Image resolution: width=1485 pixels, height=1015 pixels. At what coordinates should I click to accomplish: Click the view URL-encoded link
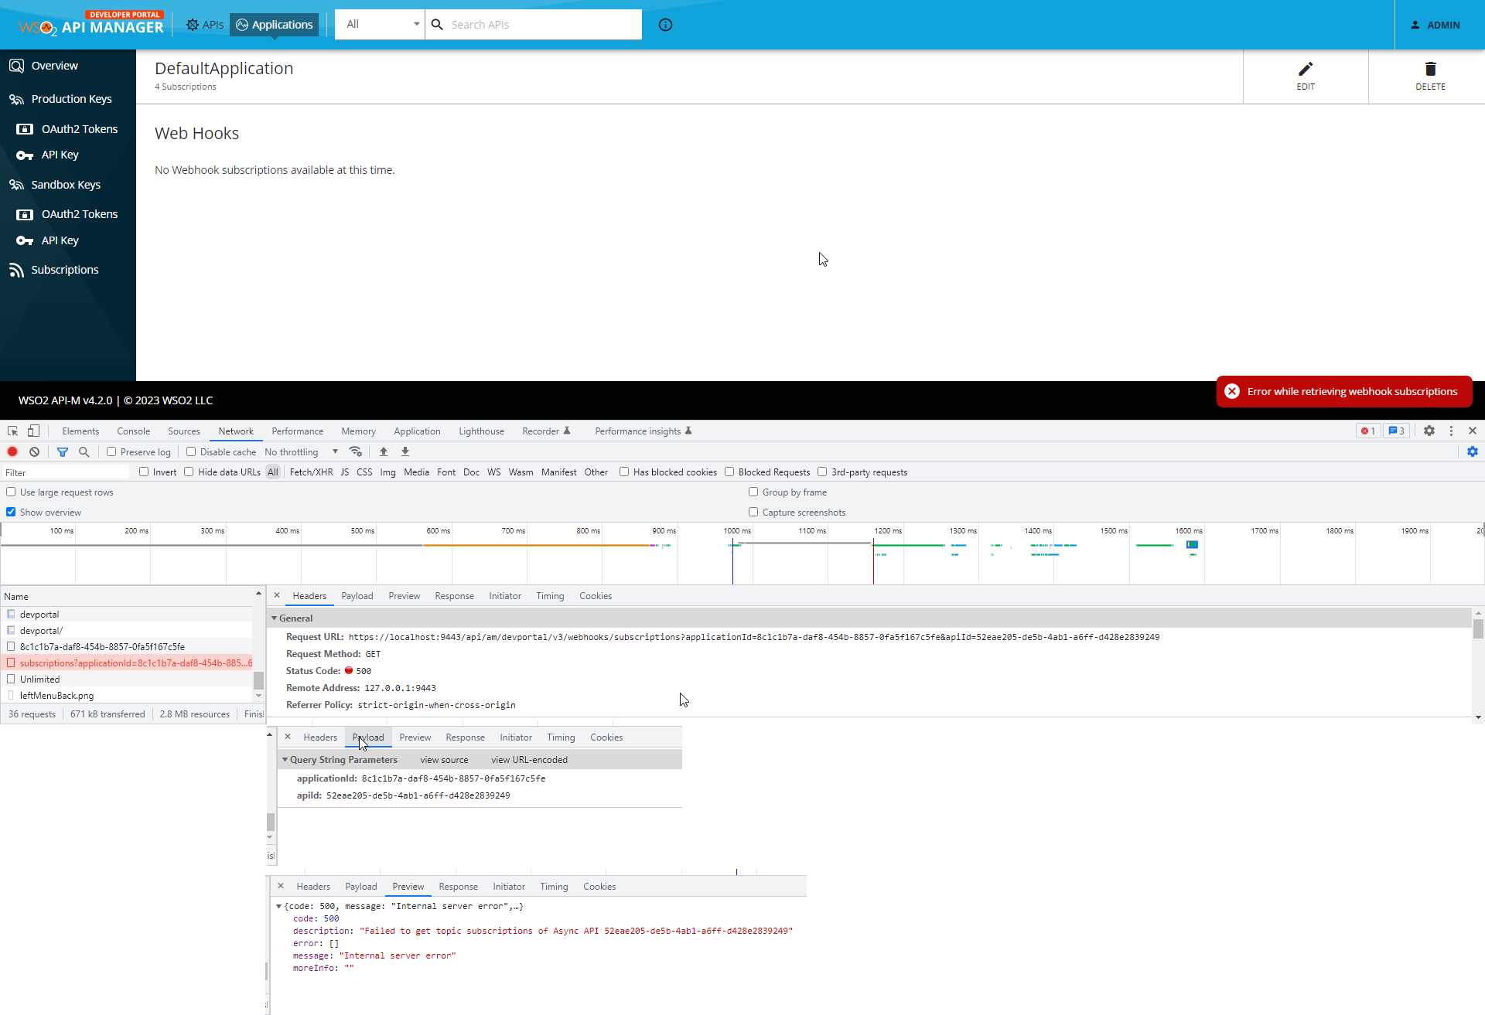(529, 759)
